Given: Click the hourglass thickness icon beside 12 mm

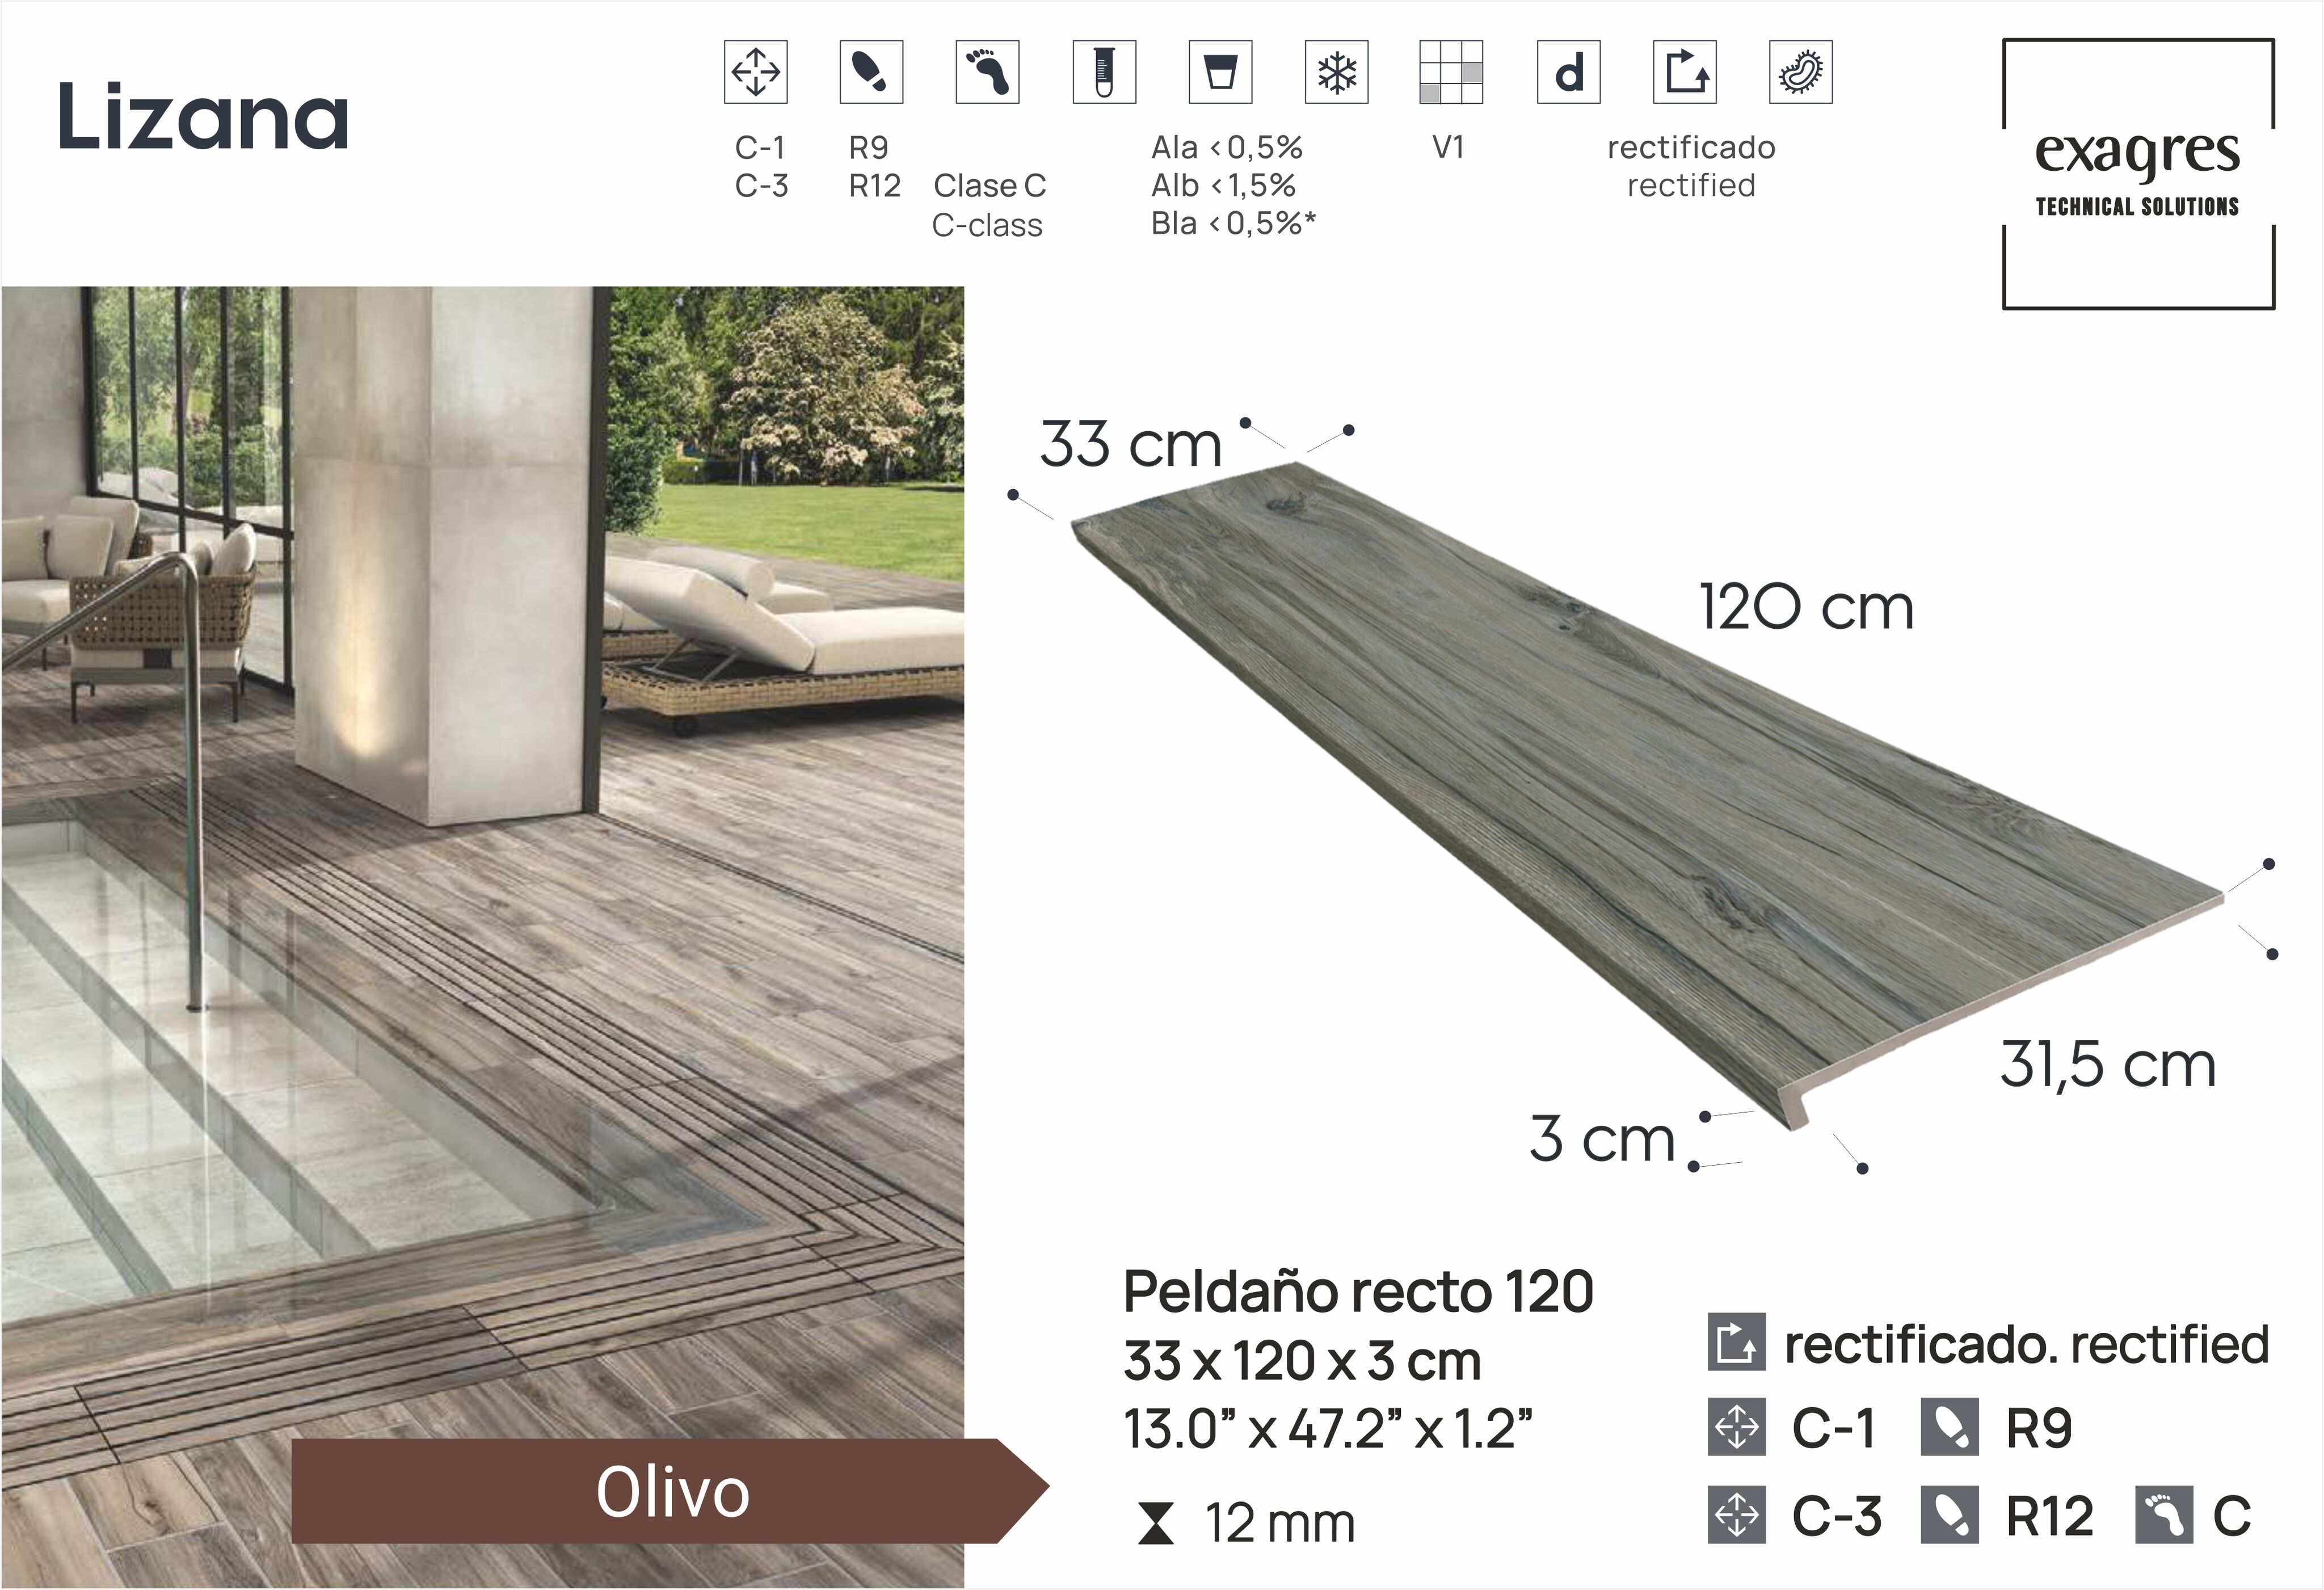Looking at the screenshot, I should tap(1156, 1525).
